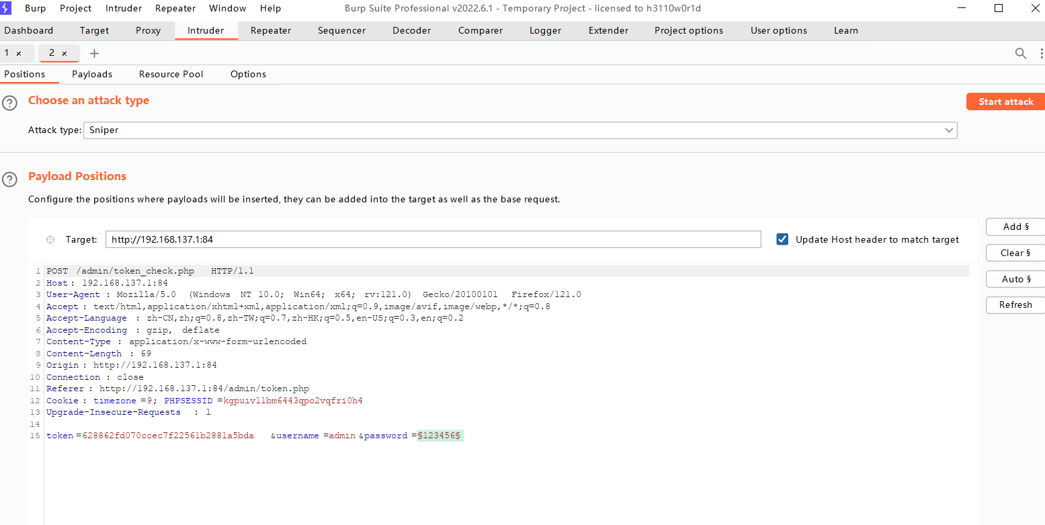Image resolution: width=1045 pixels, height=525 pixels.
Task: Click the User-Agent header line
Action: coord(314,294)
